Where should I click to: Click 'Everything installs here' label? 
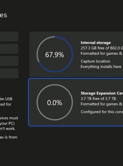pos(101,67)
